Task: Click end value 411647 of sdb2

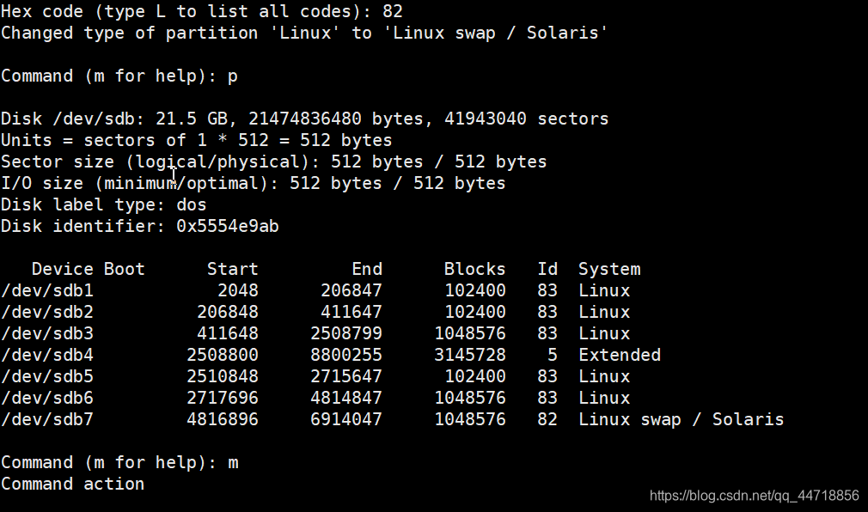Action: tap(351, 312)
